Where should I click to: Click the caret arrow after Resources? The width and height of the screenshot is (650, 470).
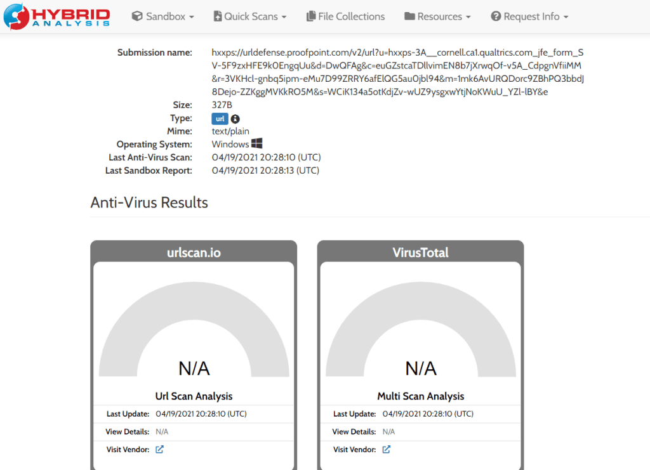[x=468, y=17]
